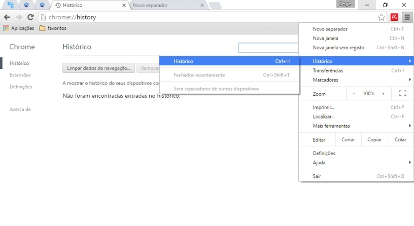Expand the Marcadores submenu

356,80
